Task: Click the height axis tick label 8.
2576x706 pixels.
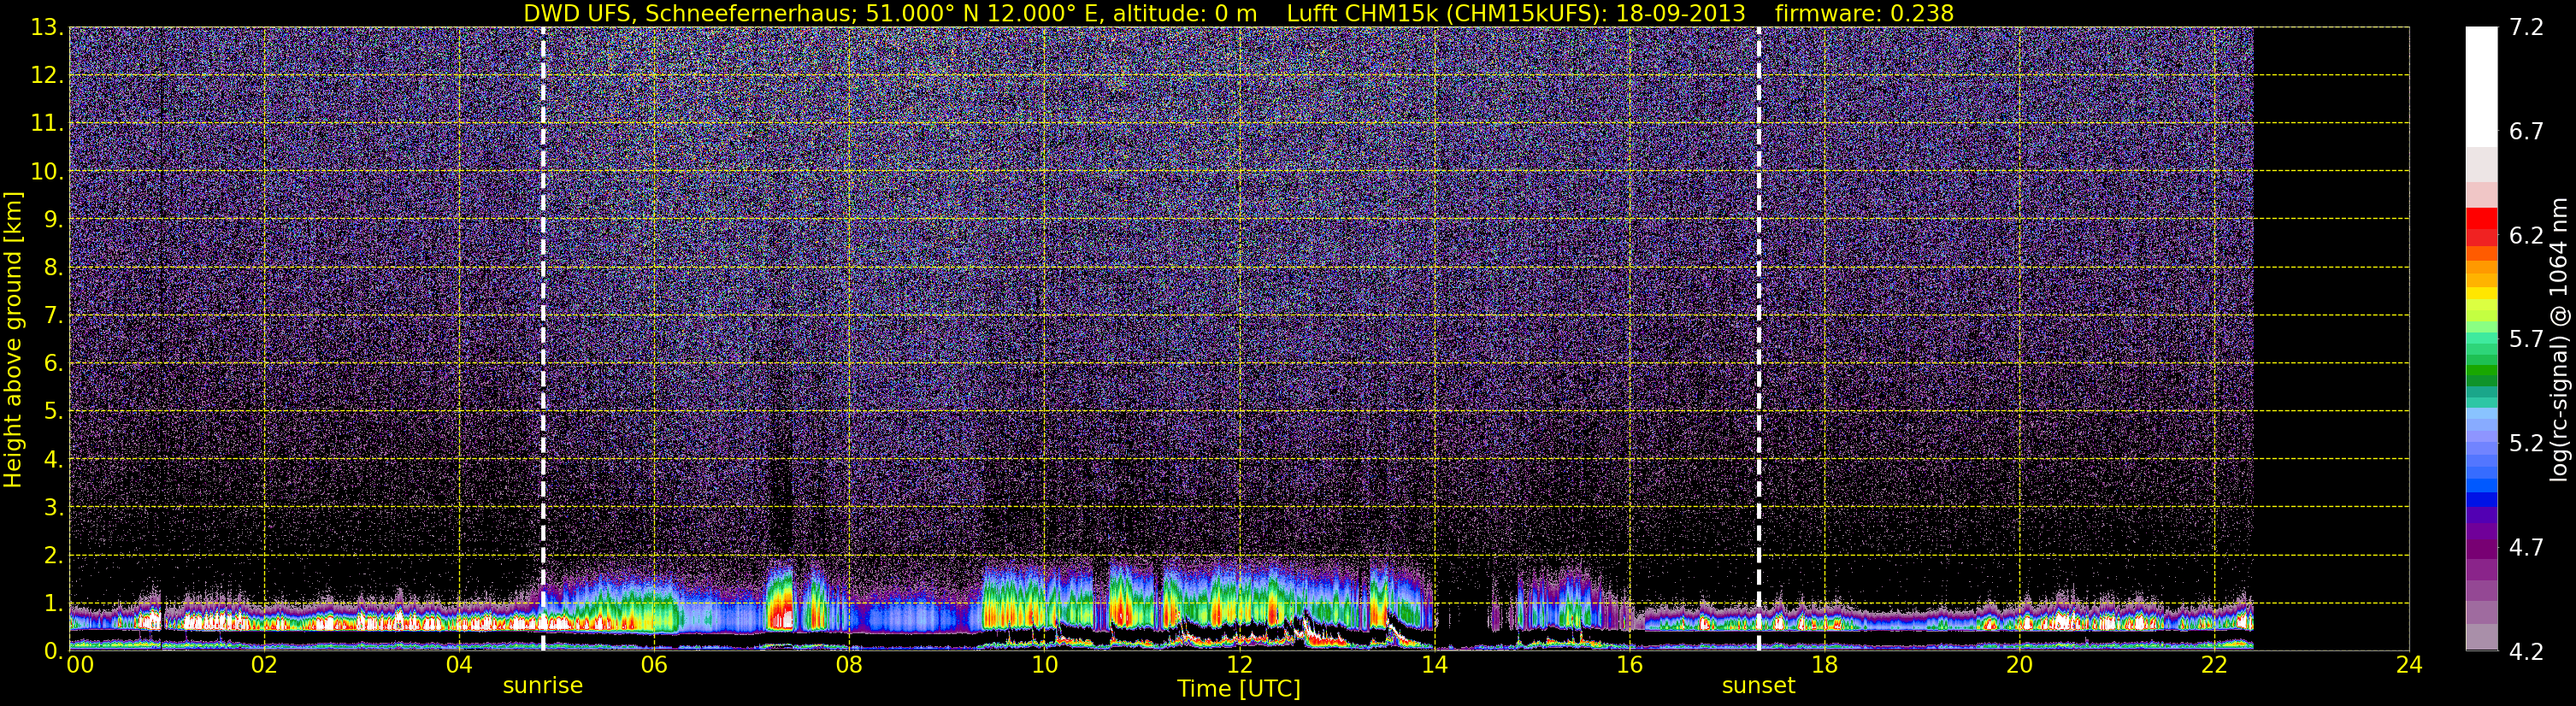Action: [53, 268]
